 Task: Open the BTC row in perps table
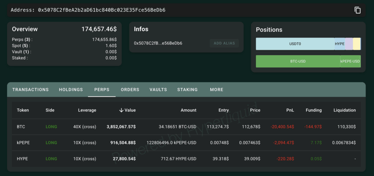(21, 127)
